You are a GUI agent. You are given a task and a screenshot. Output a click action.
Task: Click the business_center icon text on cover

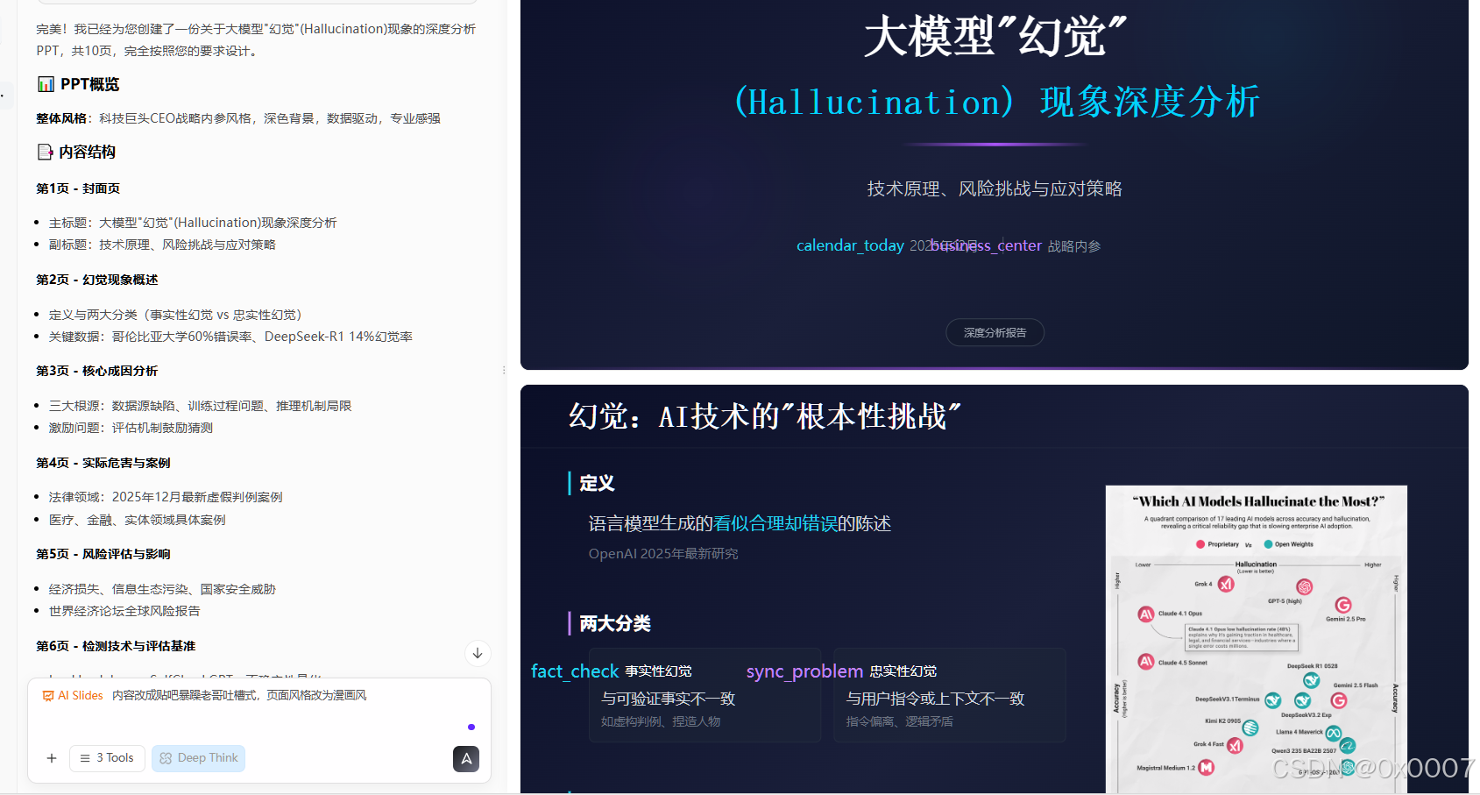(x=986, y=245)
